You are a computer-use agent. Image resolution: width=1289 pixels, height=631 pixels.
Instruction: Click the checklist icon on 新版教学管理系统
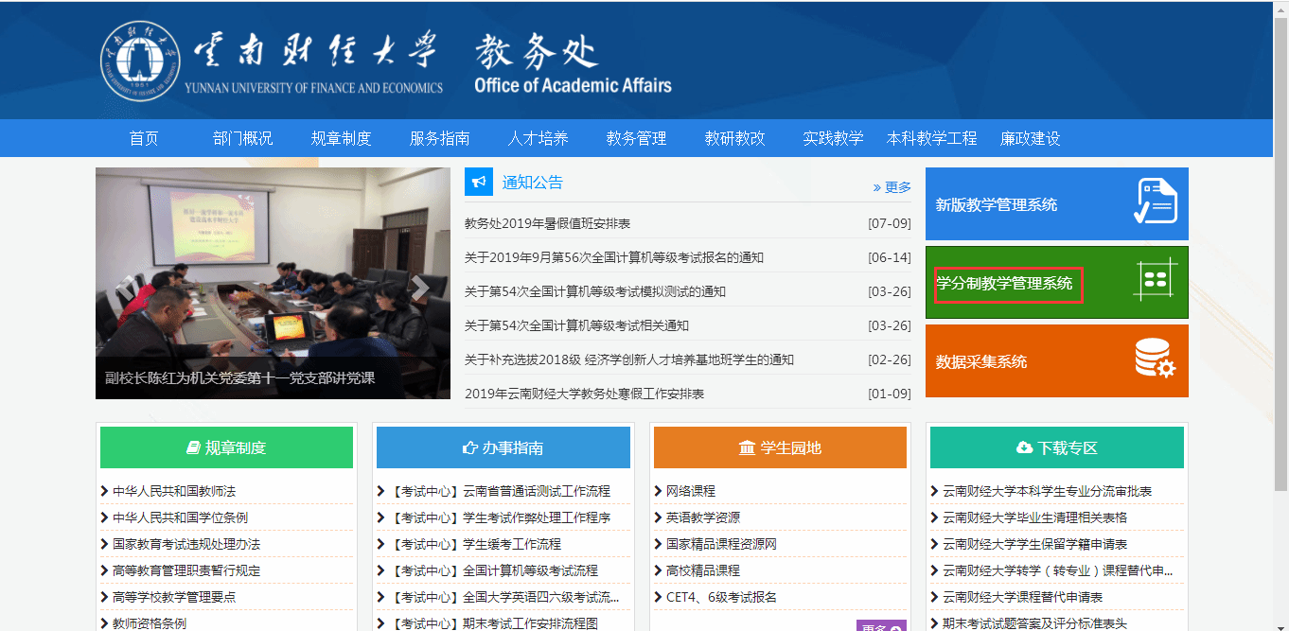click(1155, 202)
